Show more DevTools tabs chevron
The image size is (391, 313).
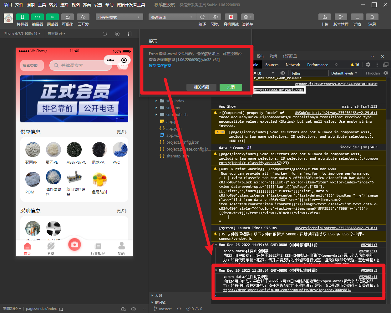tap(336, 64)
